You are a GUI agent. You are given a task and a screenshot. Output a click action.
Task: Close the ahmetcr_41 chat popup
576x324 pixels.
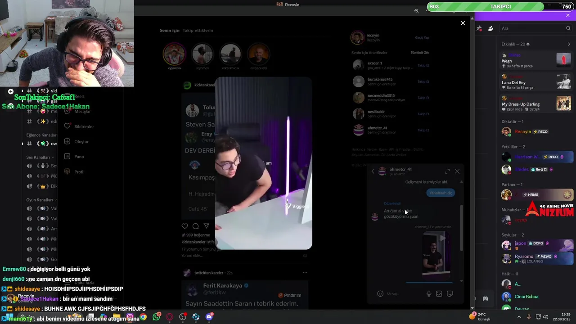point(457,171)
